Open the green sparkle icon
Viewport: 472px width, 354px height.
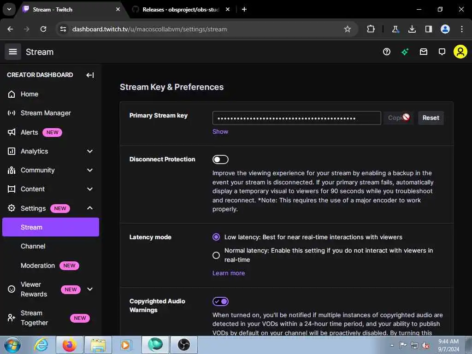(405, 52)
